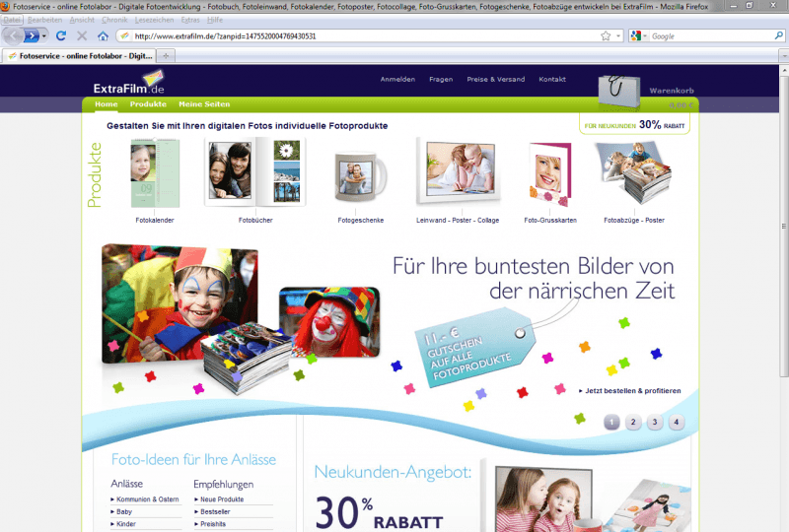Bookmark the page with the star icon
Viewport: 789px width, 532px height.
[x=605, y=35]
